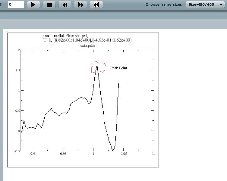Screen dimensions: 227x181
Task: Click the T= frame number field
Action: point(16,5)
